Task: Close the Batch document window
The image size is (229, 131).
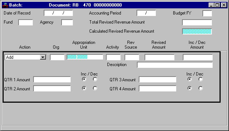Action: pyautogui.click(x=224, y=5)
